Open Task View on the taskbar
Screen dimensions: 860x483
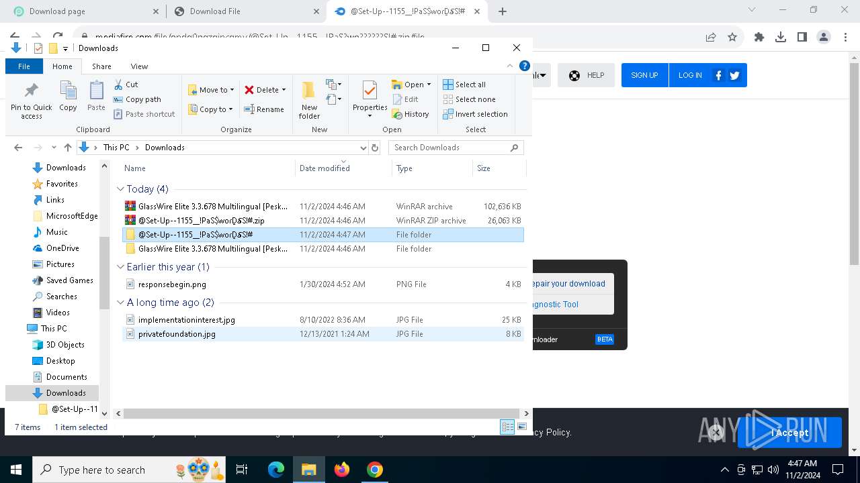pos(242,470)
